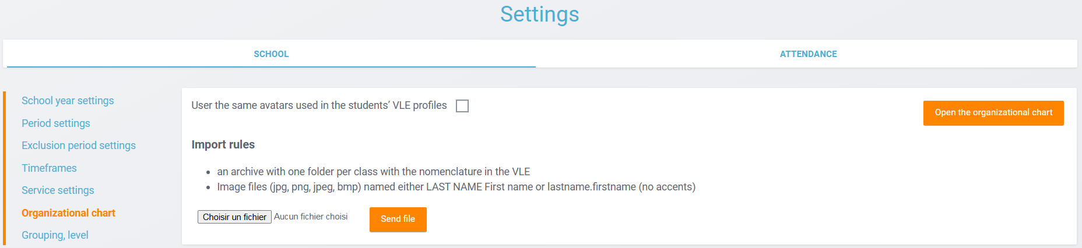Image resolution: width=1082 pixels, height=248 pixels.
Task: Switch to the SCHOOL tab
Action: pos(271,54)
